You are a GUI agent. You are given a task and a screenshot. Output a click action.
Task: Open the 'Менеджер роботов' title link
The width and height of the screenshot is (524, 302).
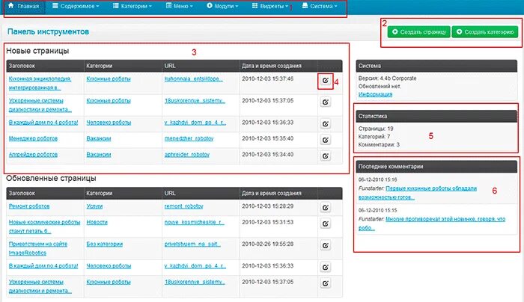[33, 138]
